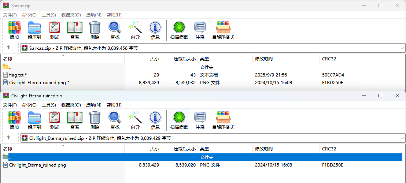Click 解压到 in Civilight_Eterna_ruined.zip window
Image resolution: width=406 pixels, height=183 pixels.
[34, 120]
